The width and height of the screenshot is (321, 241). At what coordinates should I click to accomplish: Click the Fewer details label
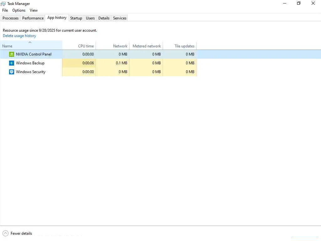click(21, 233)
